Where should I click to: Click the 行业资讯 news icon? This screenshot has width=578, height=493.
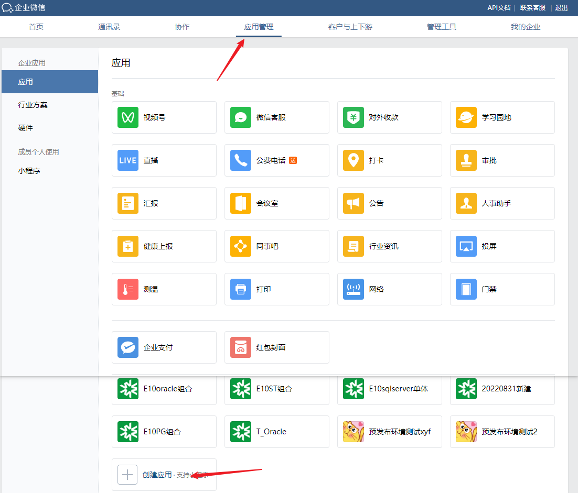(x=354, y=246)
